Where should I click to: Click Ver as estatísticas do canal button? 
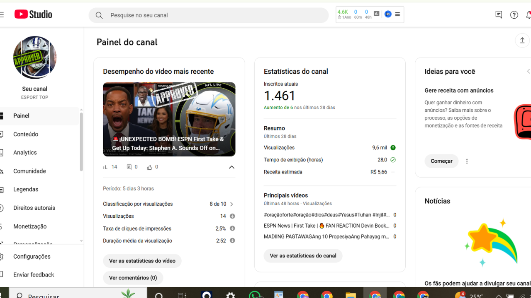tap(303, 256)
